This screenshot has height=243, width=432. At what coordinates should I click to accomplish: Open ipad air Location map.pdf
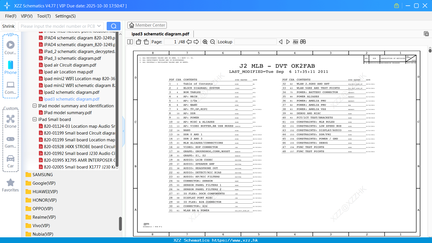68,72
